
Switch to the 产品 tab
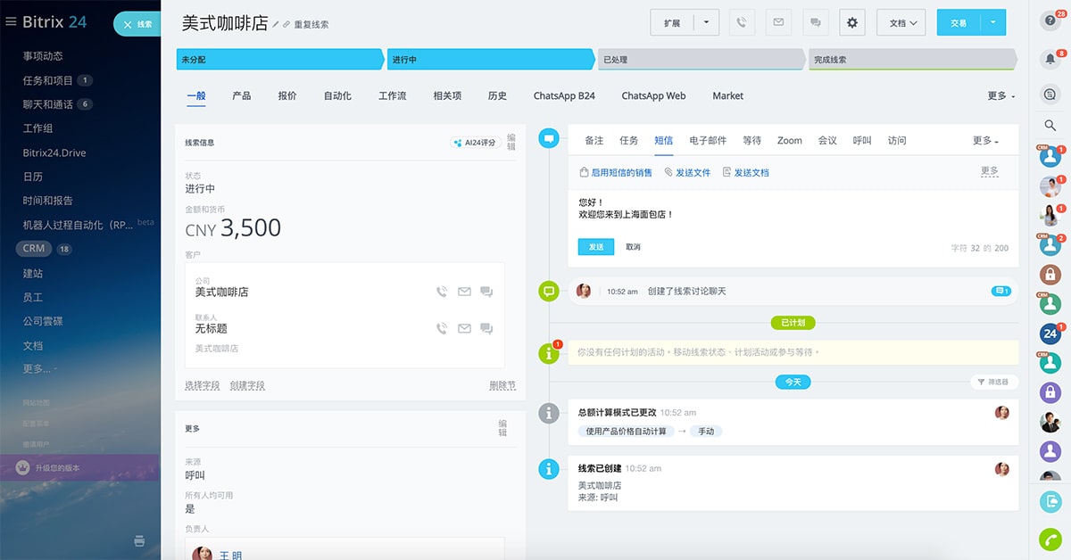point(241,95)
